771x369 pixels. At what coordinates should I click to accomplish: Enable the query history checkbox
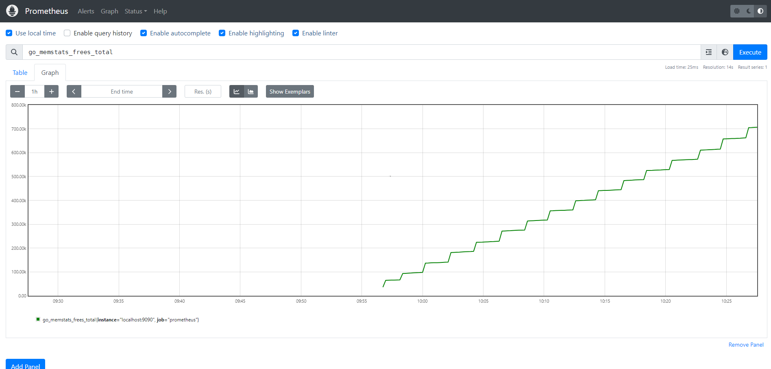click(x=67, y=33)
